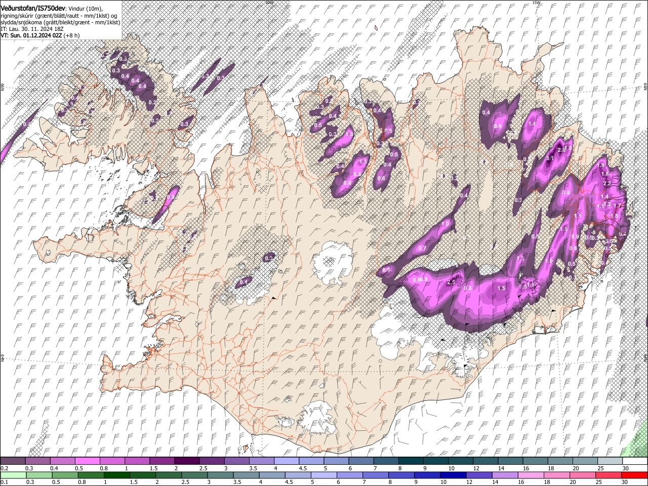Pick bright pink upper legend swatch between 0.5 and 0.8
Viewport: 648px width, 486px height.
tap(88, 461)
